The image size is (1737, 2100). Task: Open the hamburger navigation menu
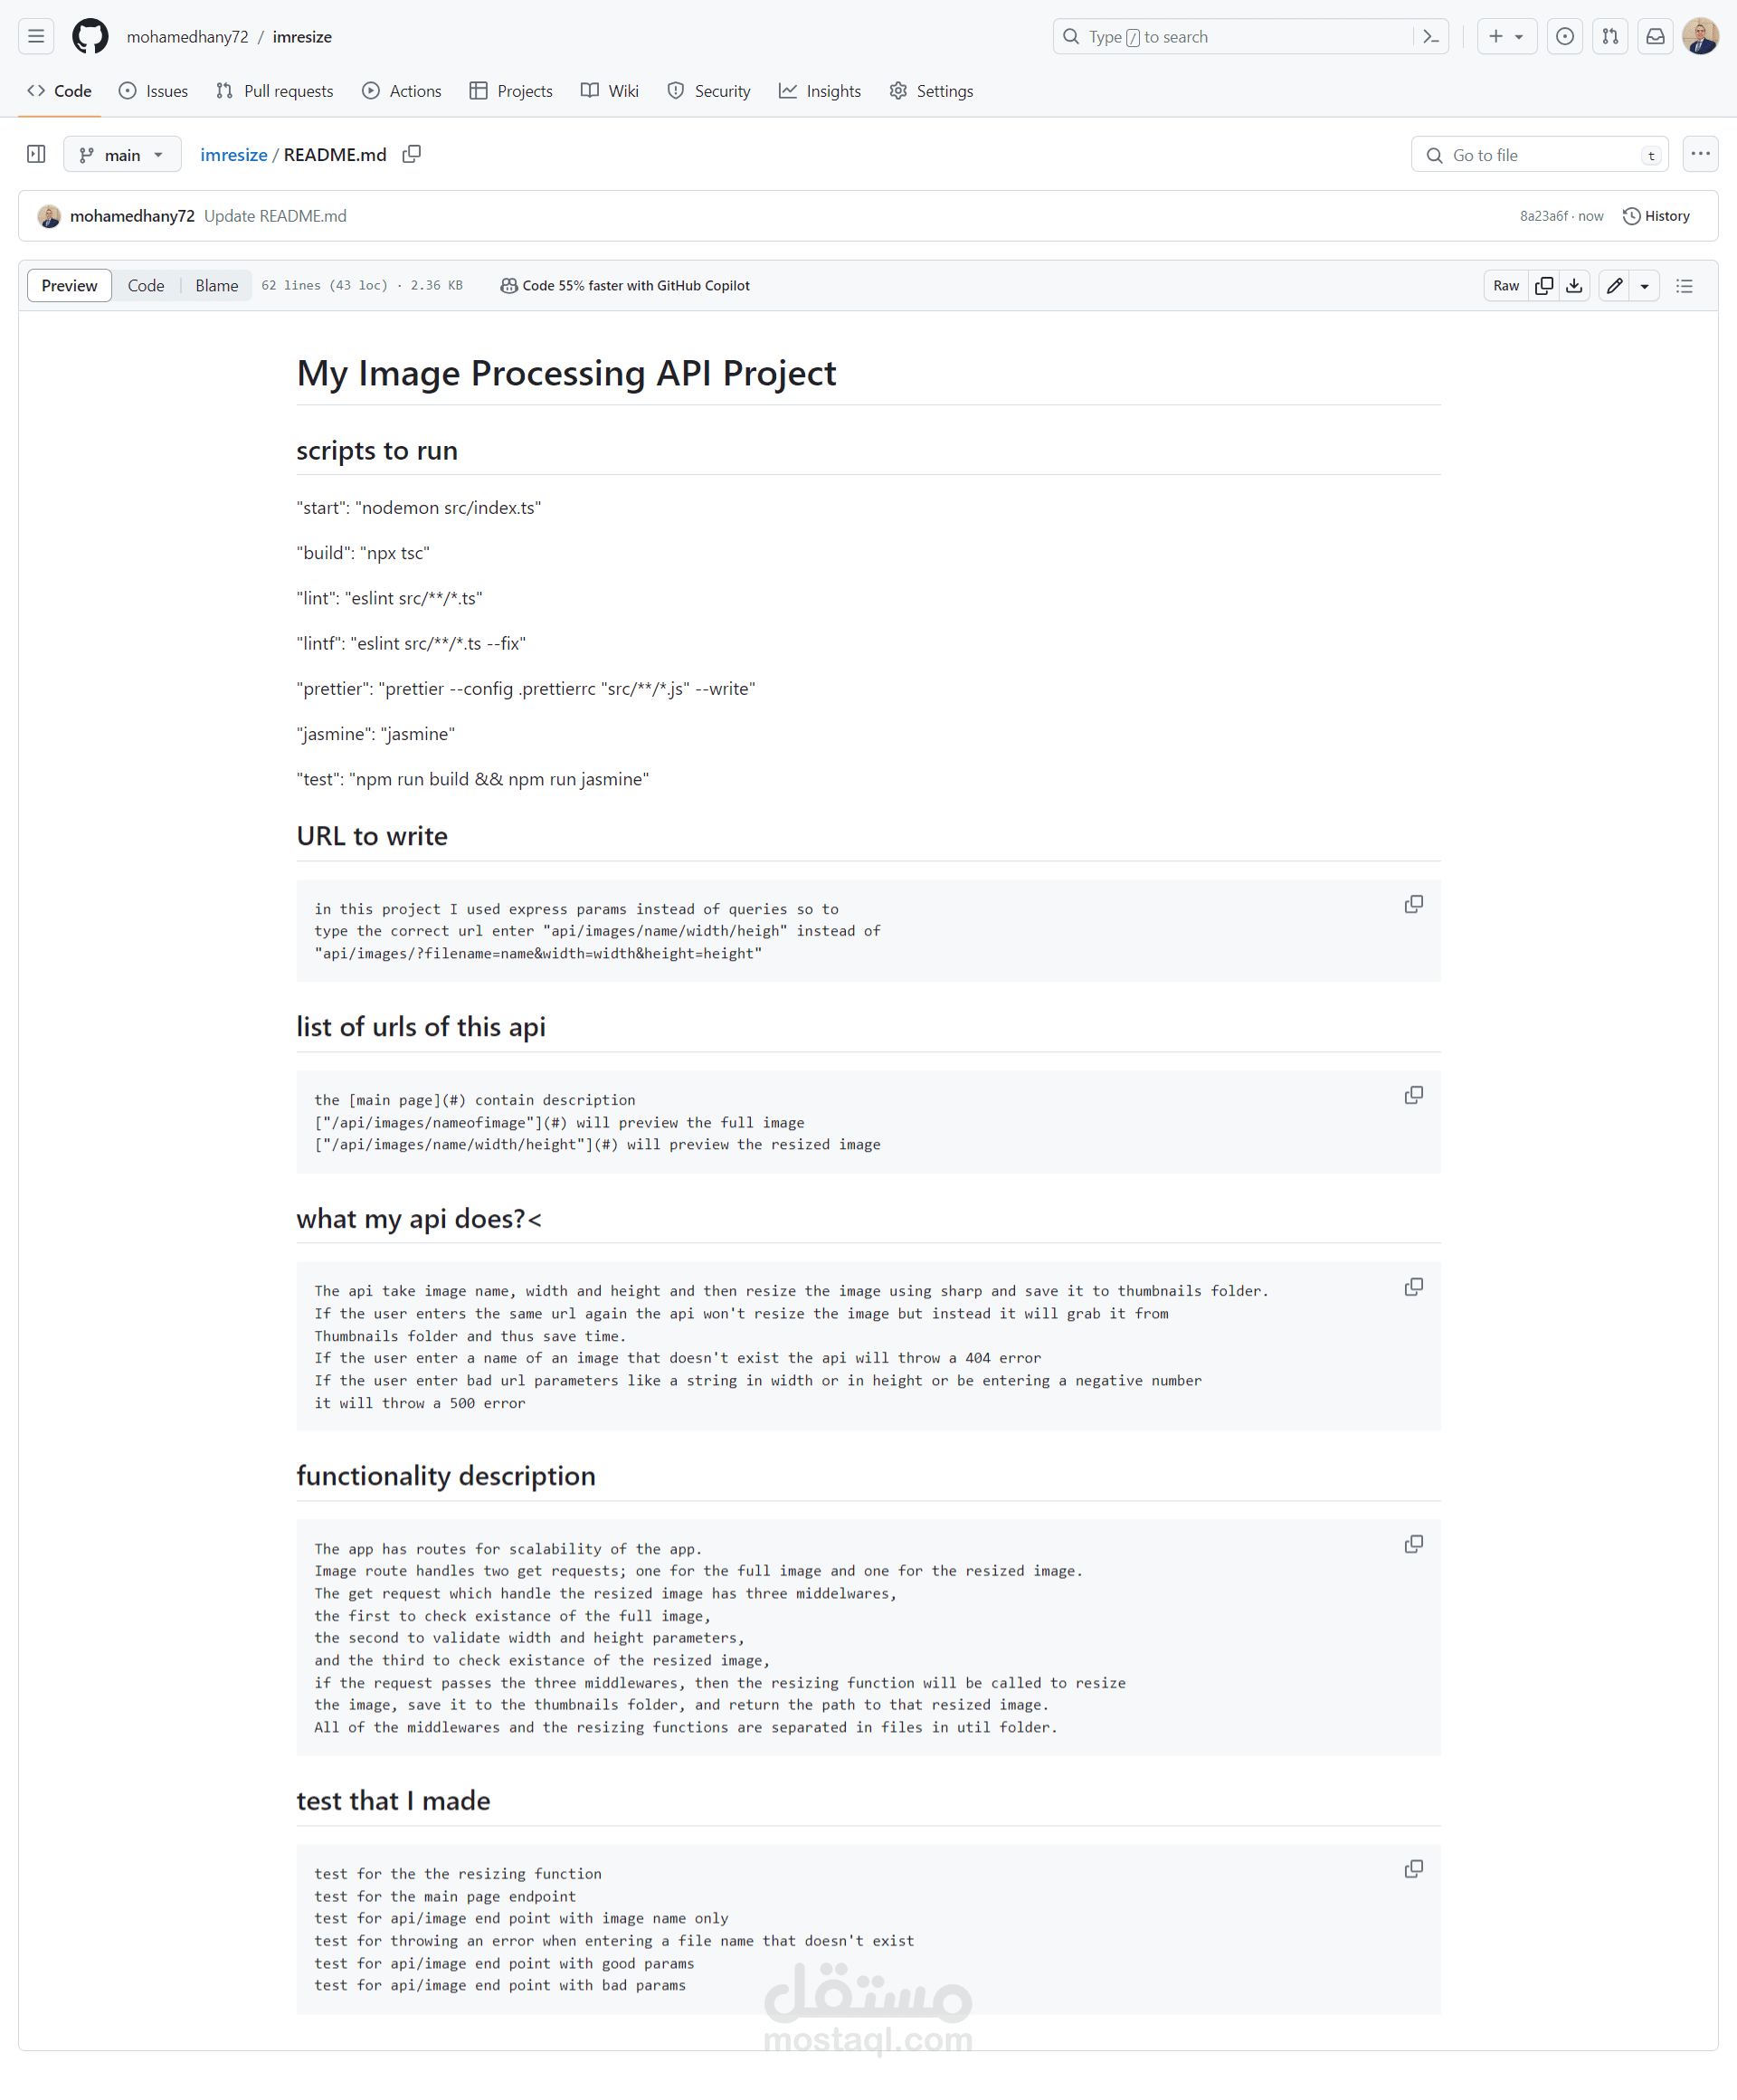point(36,37)
